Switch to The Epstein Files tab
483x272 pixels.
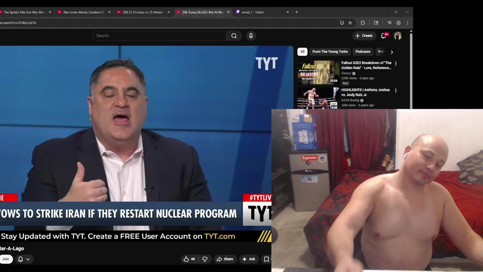[x=23, y=12]
